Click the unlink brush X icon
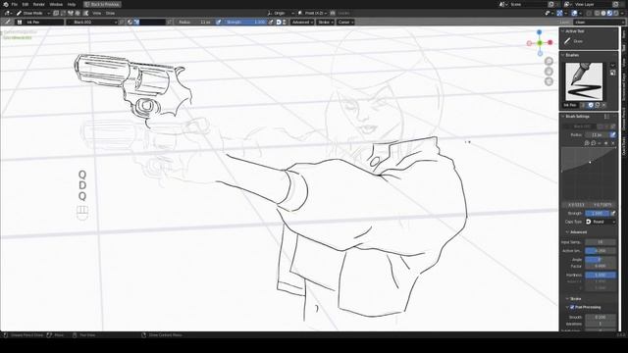 point(603,105)
